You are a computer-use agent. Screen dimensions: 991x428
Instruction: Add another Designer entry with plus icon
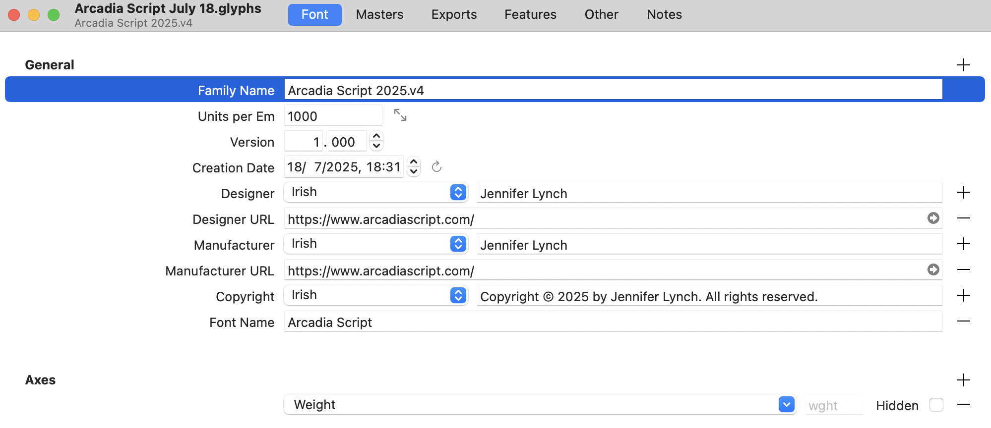963,193
